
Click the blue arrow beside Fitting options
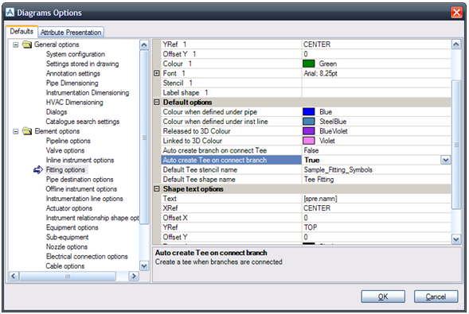[x=38, y=170]
